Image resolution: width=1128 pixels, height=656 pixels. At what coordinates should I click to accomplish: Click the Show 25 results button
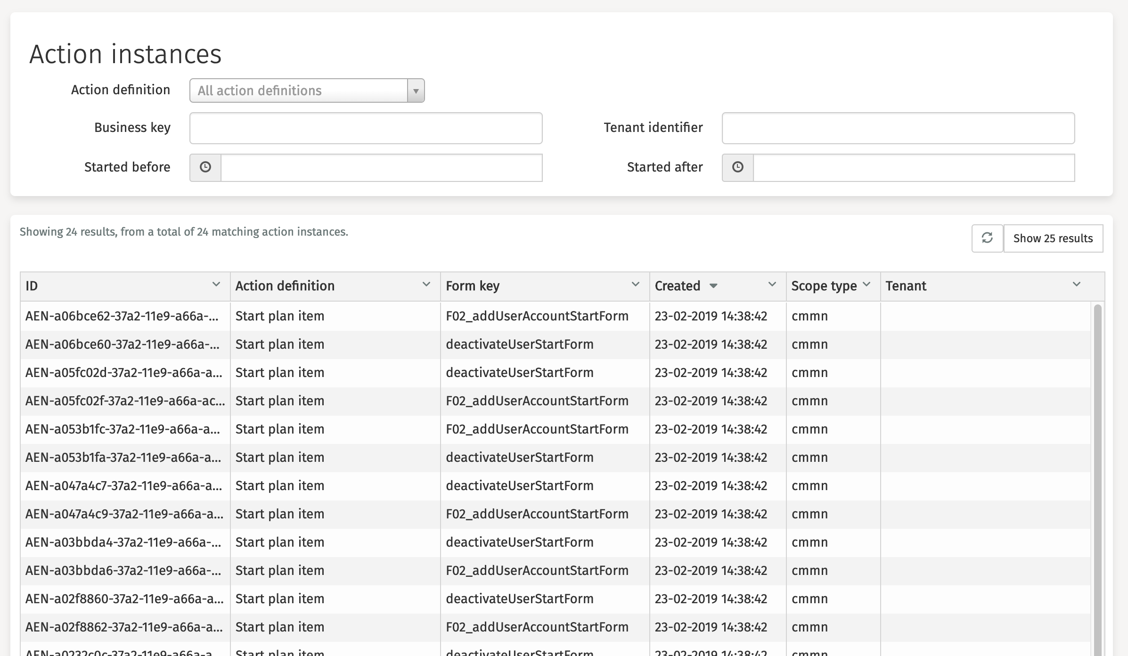tap(1054, 238)
